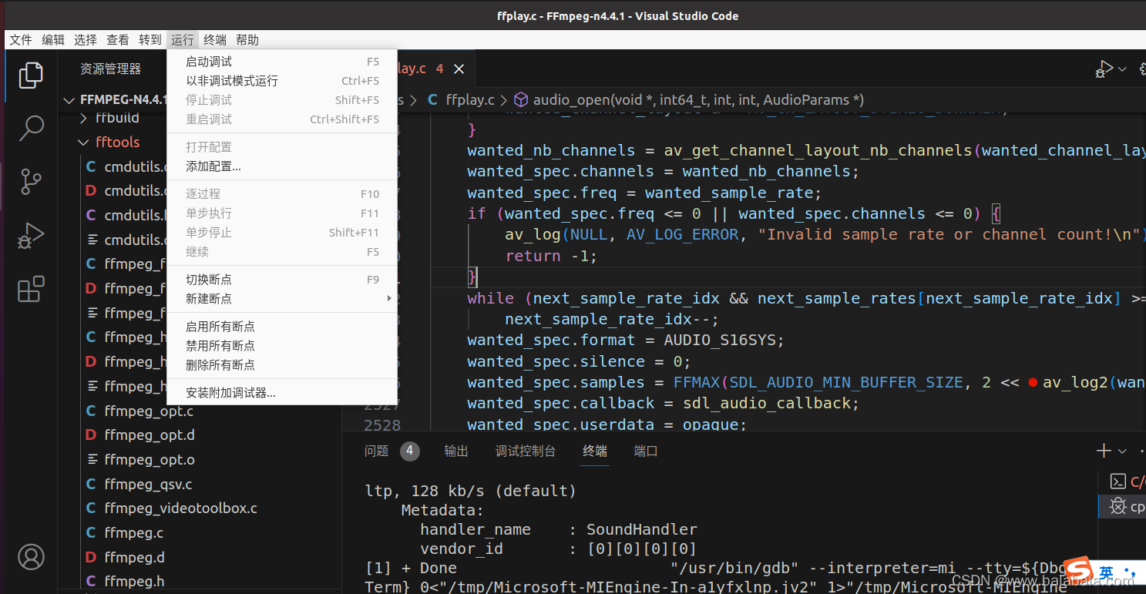
Task: Open the dropdown arrow beside the run icon
Action: (x=1123, y=69)
